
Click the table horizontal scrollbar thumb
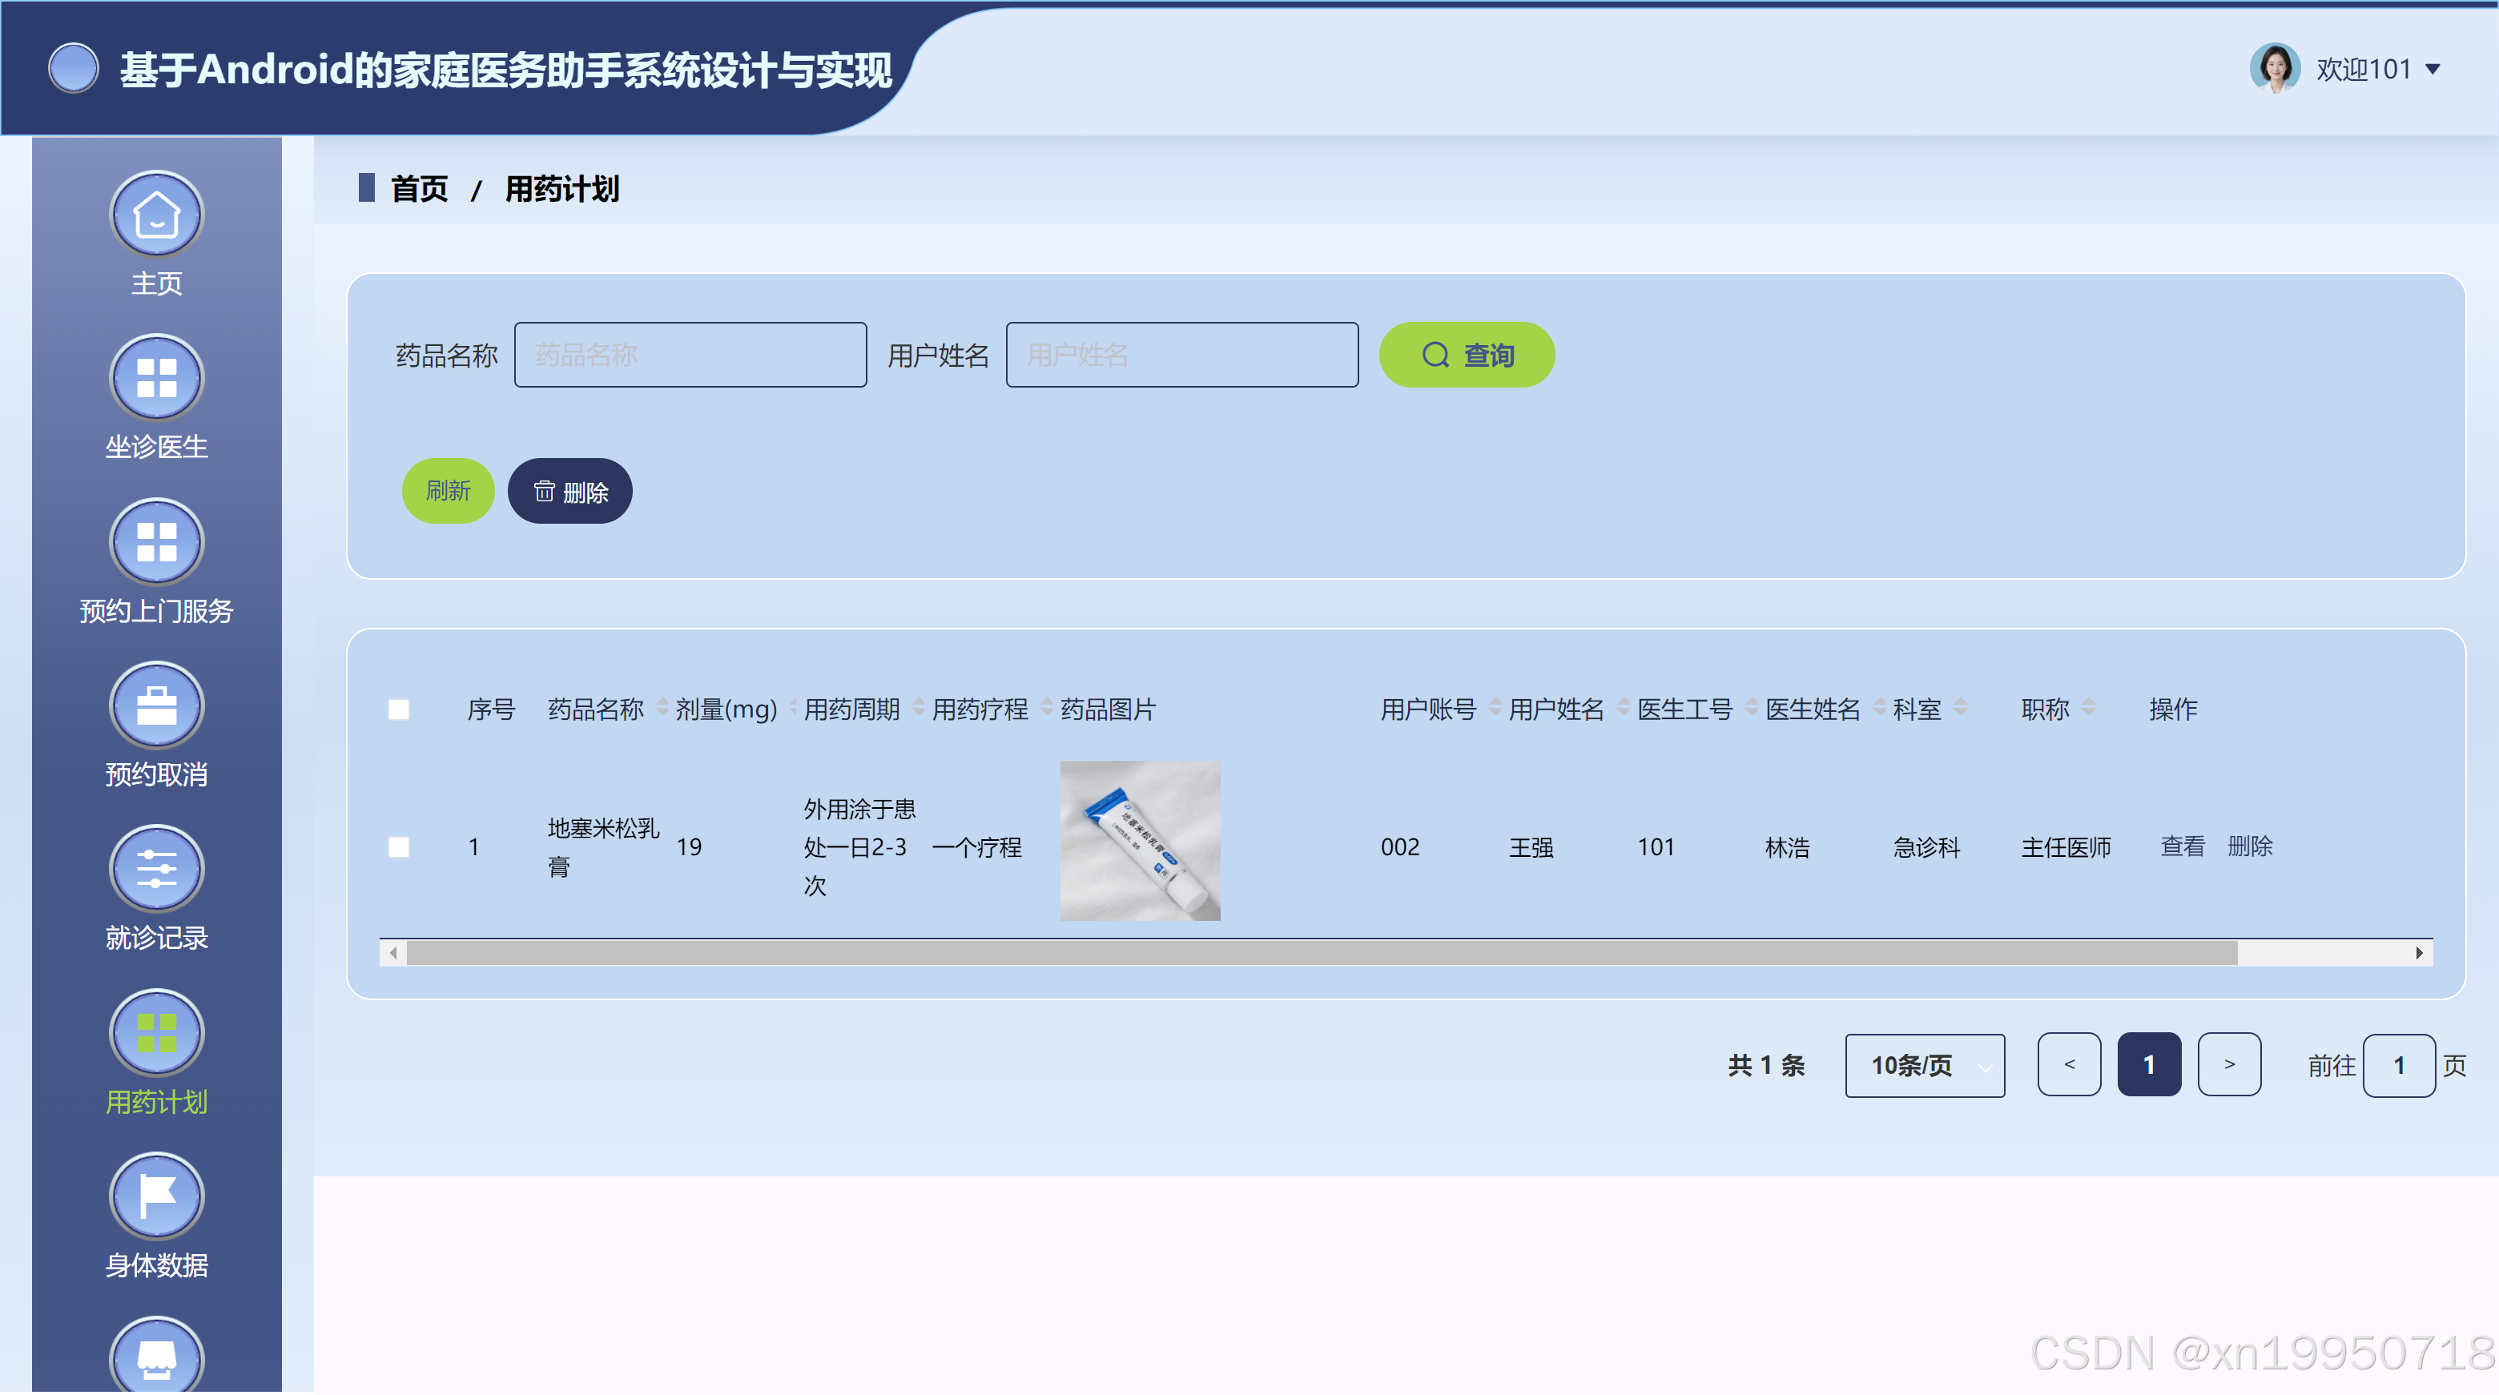(x=1322, y=953)
